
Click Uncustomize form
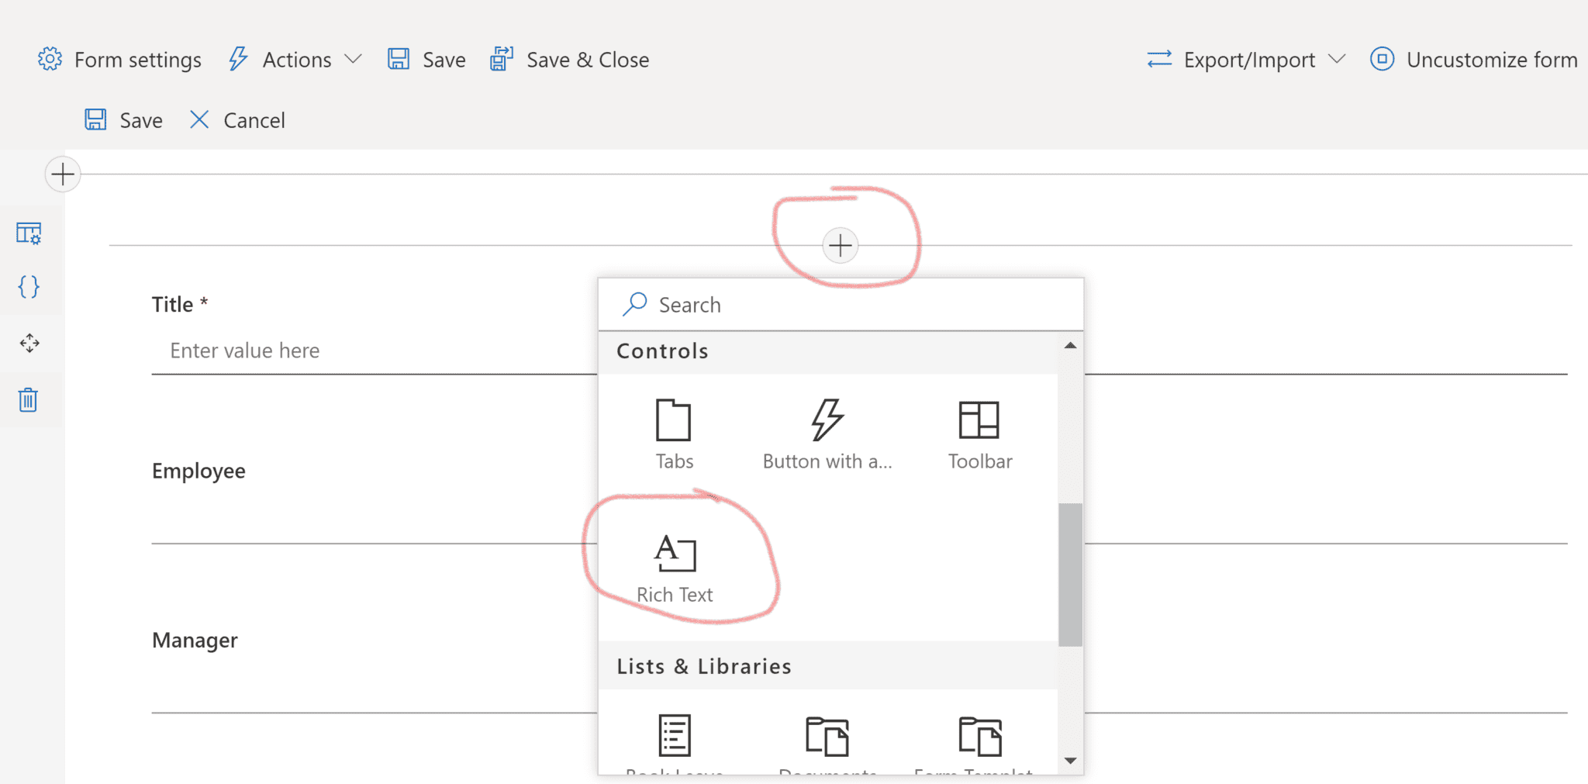click(x=1474, y=59)
